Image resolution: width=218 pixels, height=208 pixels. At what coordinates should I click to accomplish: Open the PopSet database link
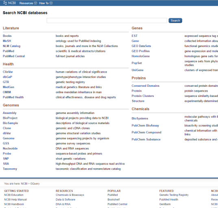click(137, 63)
